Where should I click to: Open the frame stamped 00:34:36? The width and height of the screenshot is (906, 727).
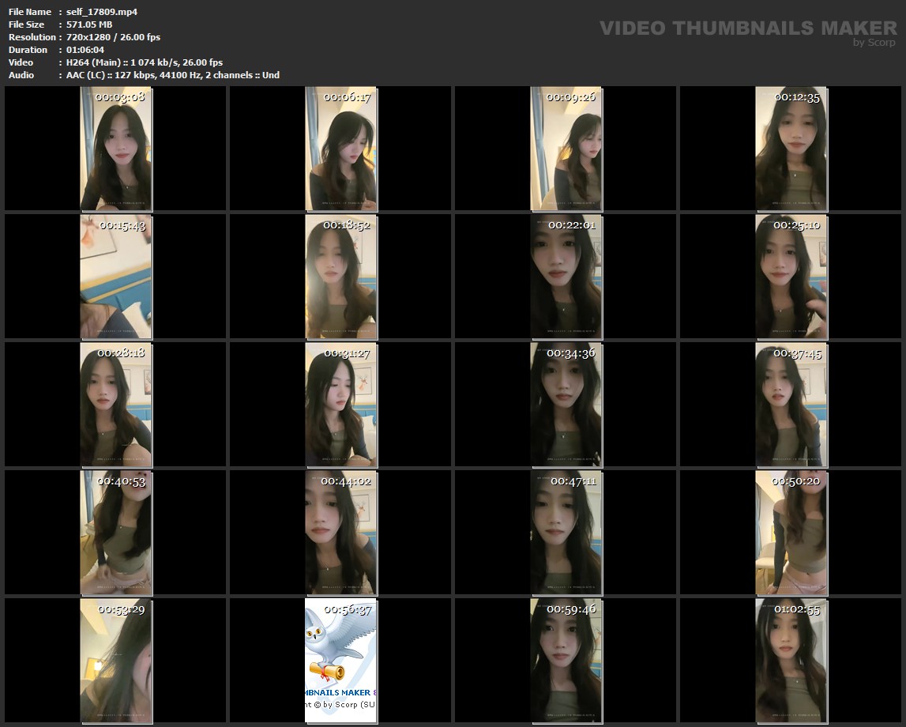pos(566,405)
